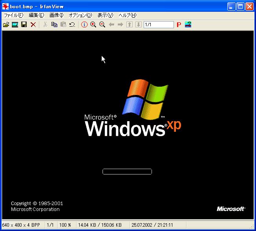Open the ヘルプ(H) menu
This screenshot has width=256, height=231.
(128, 15)
